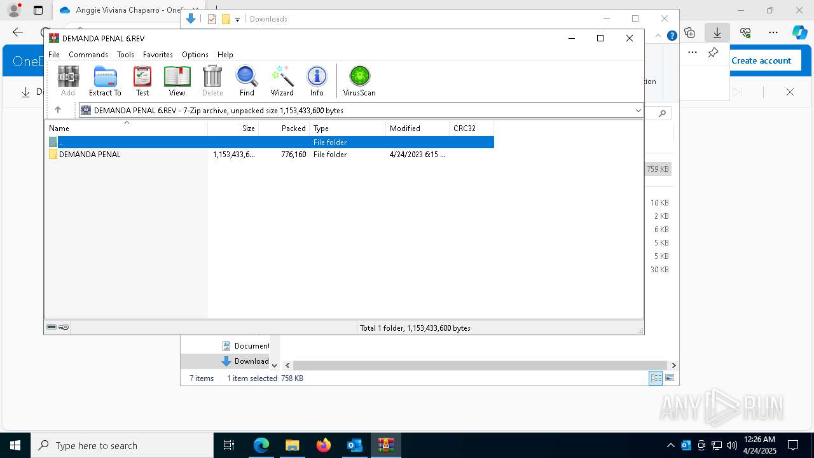Click the Explorer search magnifier icon
Image resolution: width=814 pixels, height=458 pixels.
point(662,114)
